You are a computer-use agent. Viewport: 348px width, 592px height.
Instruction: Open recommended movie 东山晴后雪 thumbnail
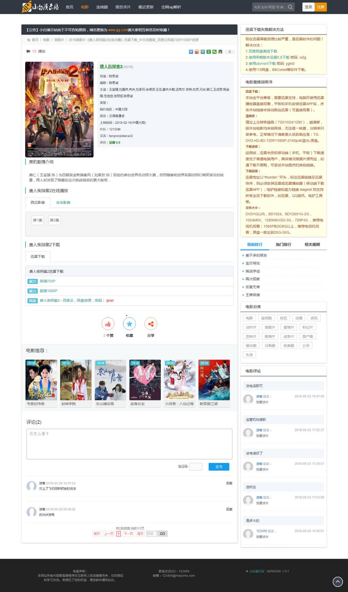point(110,380)
